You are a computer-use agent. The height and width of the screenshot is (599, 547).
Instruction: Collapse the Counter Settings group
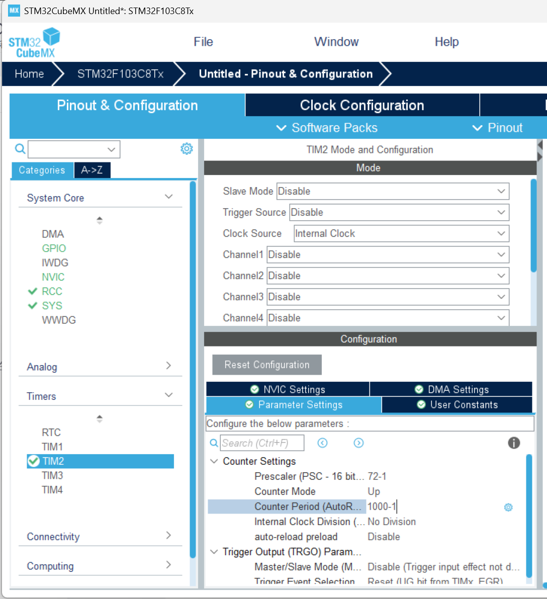(214, 462)
